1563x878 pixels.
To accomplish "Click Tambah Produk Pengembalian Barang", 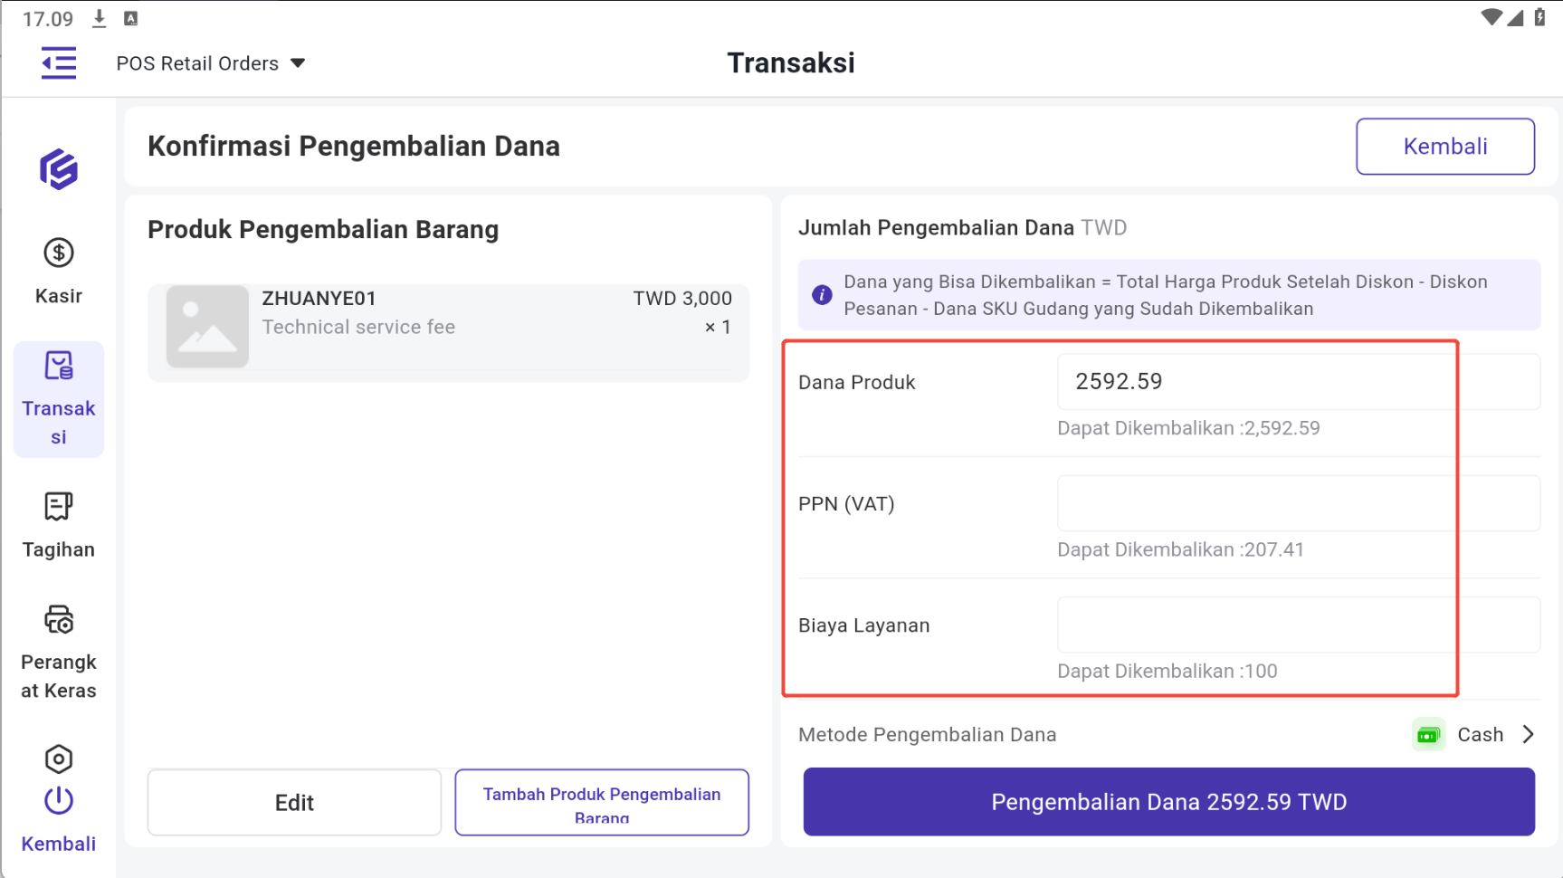I will 602,803.
